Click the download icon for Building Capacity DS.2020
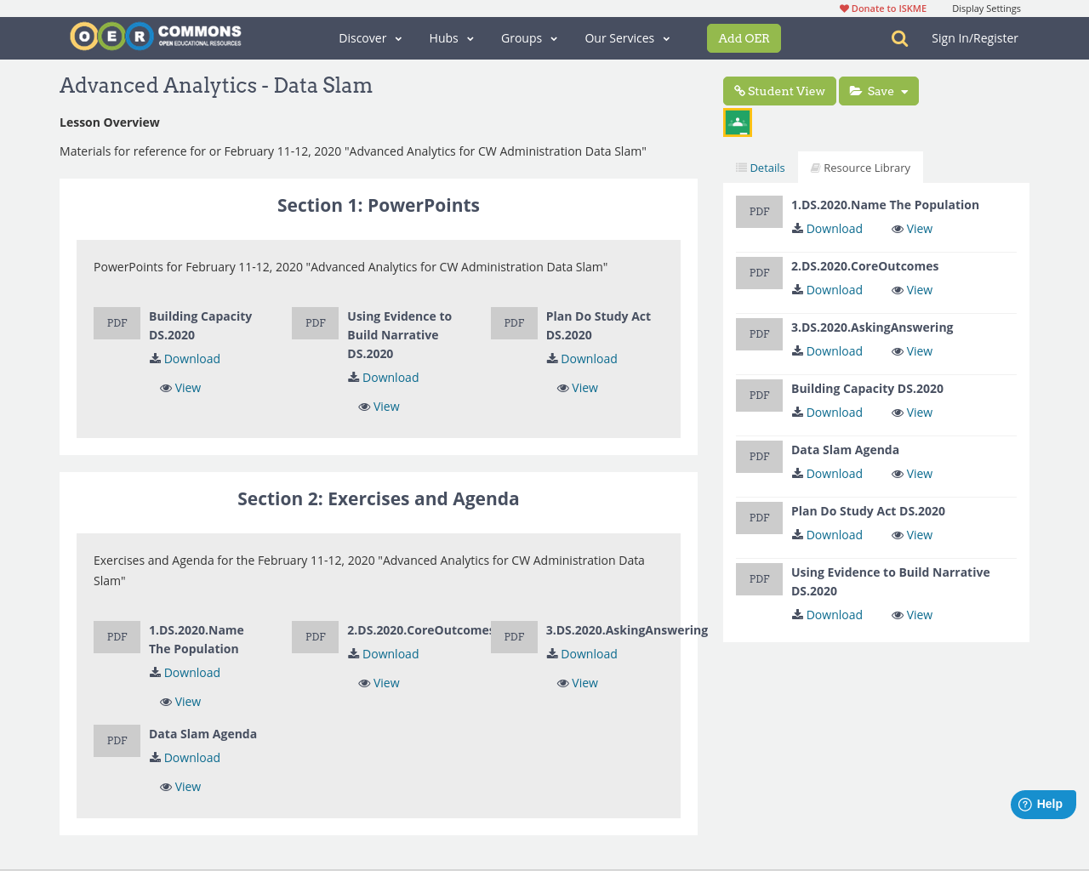This screenshot has width=1089, height=871. [156, 358]
